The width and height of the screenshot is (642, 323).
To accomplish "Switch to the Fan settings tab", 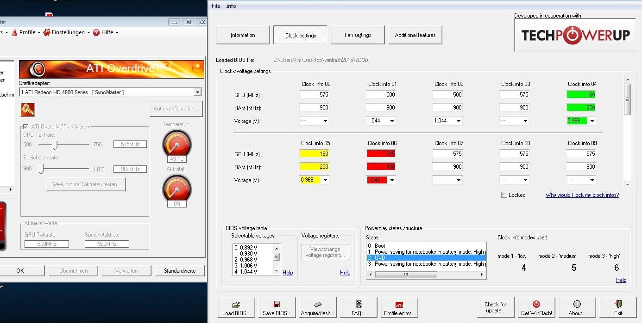I will point(358,35).
